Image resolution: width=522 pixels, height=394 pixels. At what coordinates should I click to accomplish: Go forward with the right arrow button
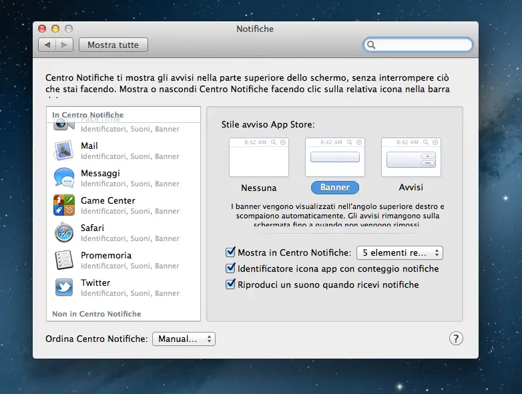[x=64, y=45]
